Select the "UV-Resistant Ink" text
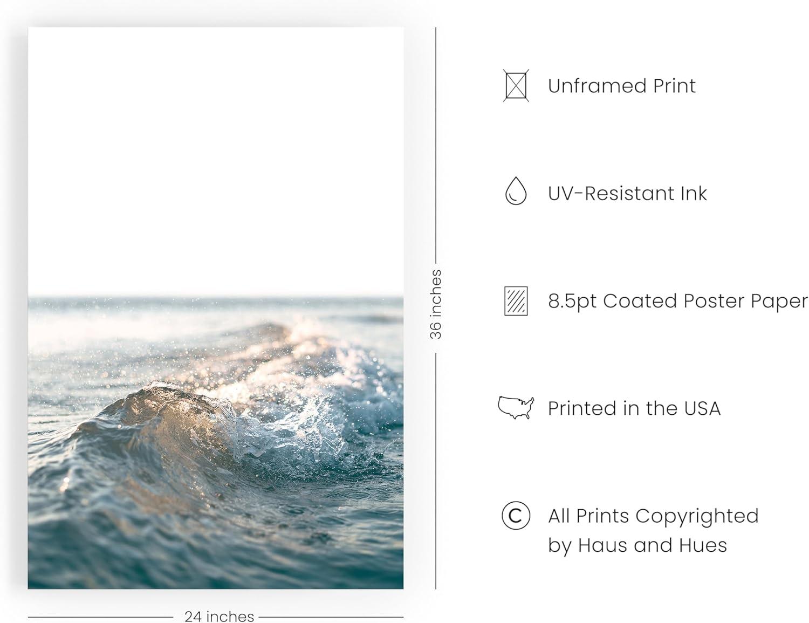 (627, 193)
